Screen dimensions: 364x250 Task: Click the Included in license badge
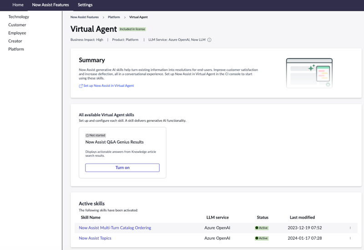coord(132,29)
